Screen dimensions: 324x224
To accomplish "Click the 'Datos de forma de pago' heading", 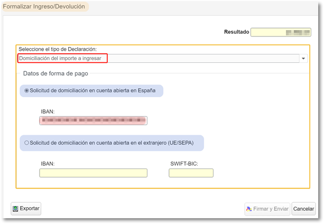I will click(x=55, y=73).
